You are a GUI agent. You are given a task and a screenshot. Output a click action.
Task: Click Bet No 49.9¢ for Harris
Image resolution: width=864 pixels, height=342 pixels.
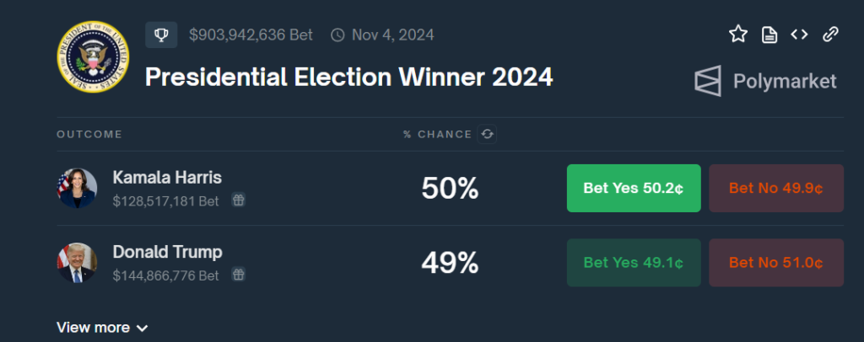776,188
